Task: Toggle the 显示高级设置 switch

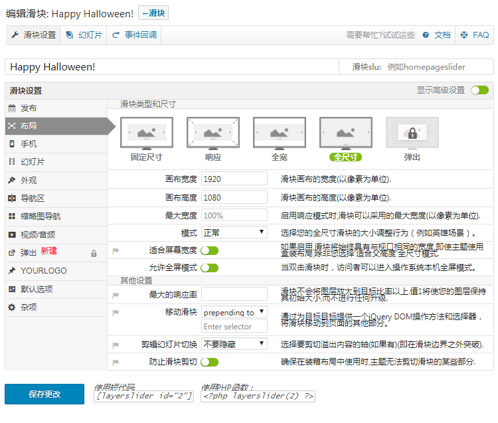Action: coord(479,90)
